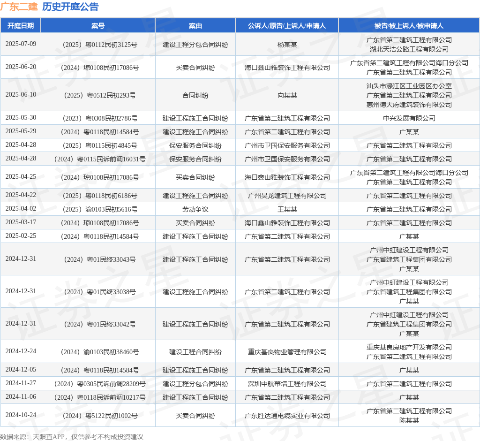Click the 被告/被上诉人/被申请人 column header
The image size is (480, 441).
coord(409,26)
